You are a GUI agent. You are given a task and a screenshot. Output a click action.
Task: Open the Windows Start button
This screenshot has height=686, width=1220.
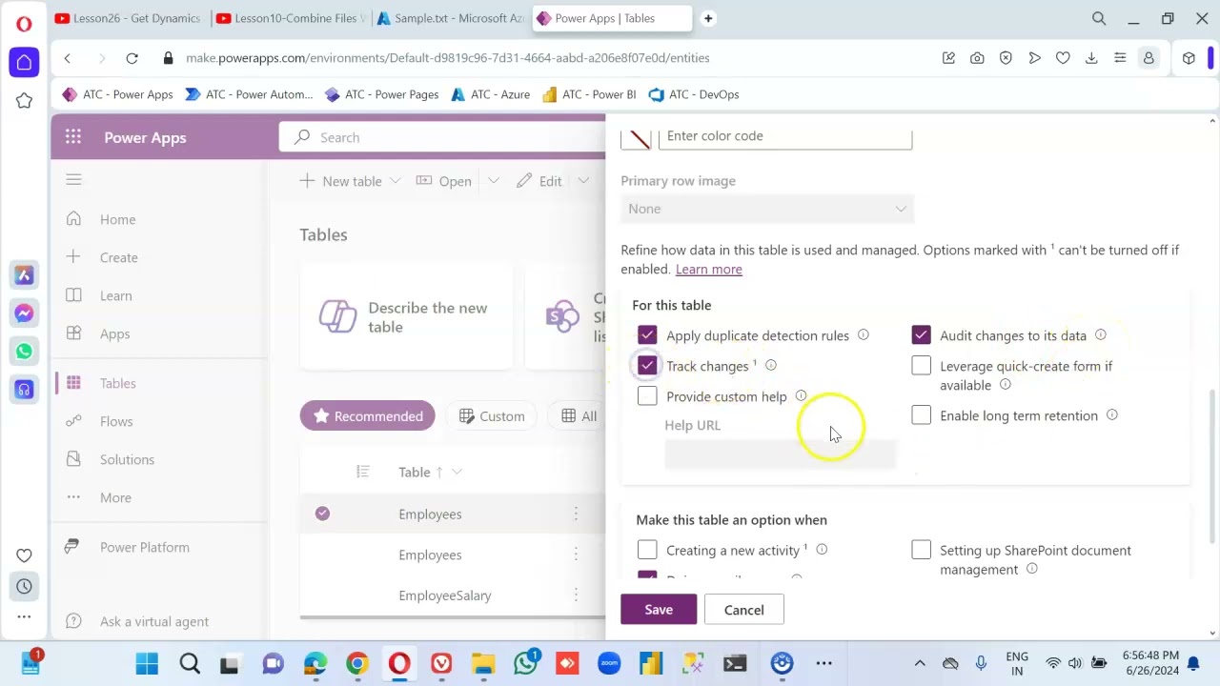147,663
